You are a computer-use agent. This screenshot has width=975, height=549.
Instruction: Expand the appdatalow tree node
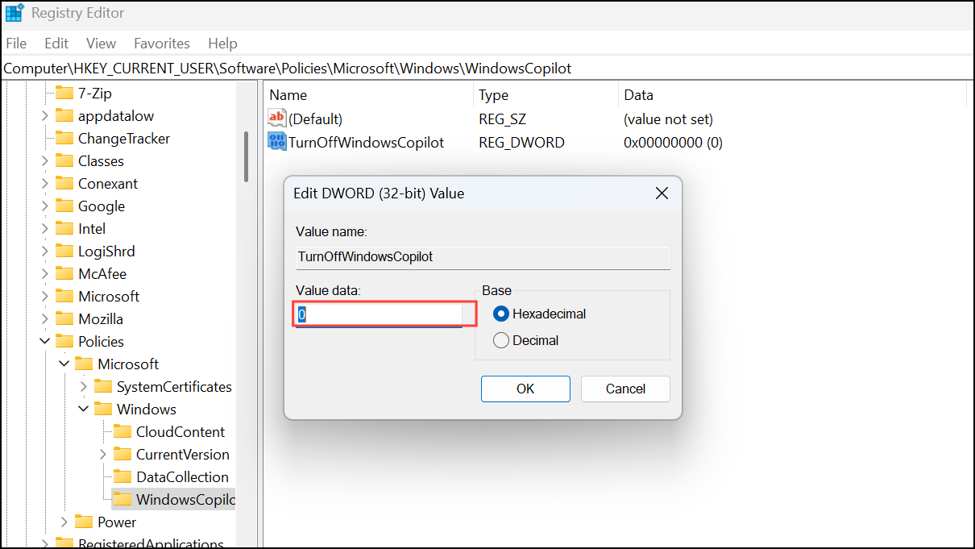[x=45, y=115]
